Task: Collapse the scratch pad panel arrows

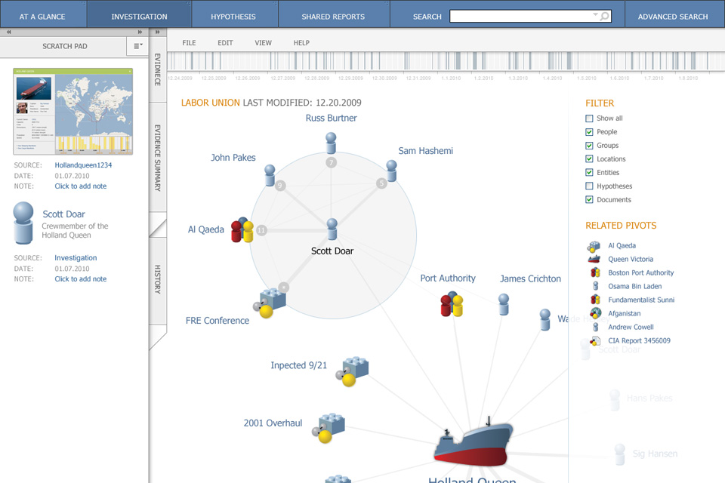Action: 139,32
